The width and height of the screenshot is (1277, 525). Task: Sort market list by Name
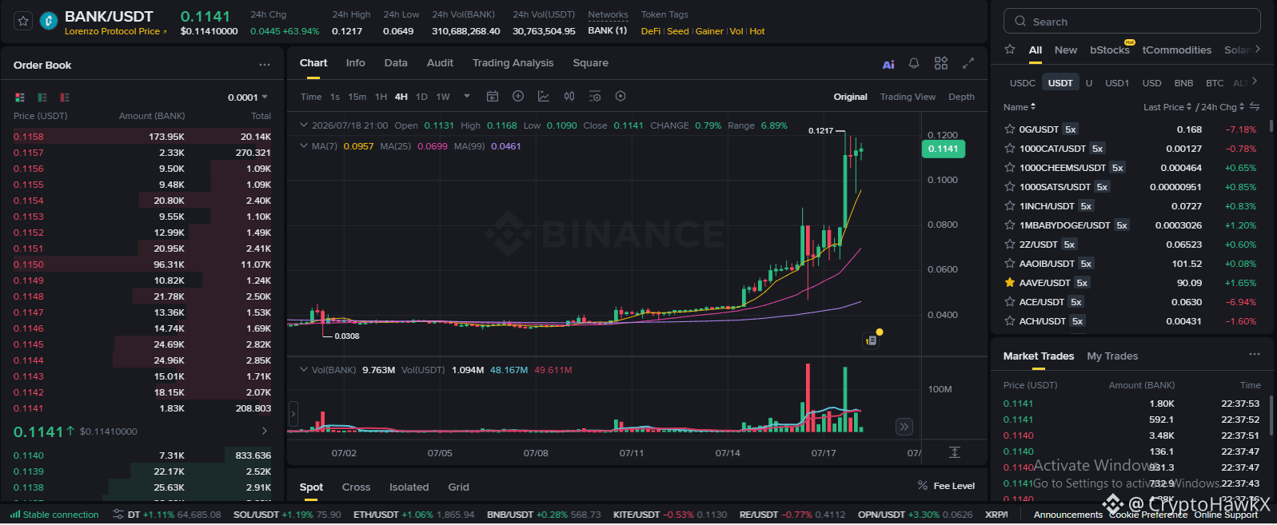tap(1020, 106)
